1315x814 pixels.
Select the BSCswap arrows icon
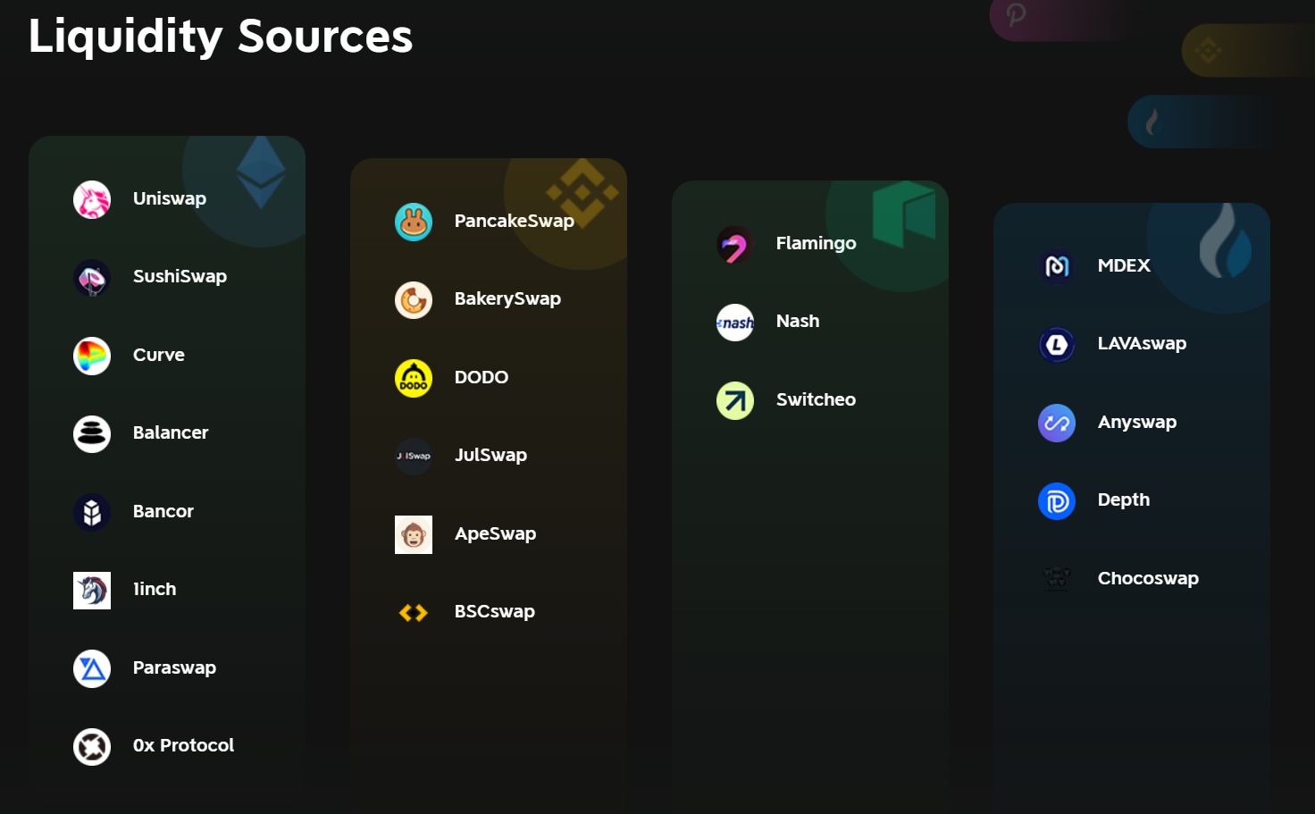click(414, 613)
